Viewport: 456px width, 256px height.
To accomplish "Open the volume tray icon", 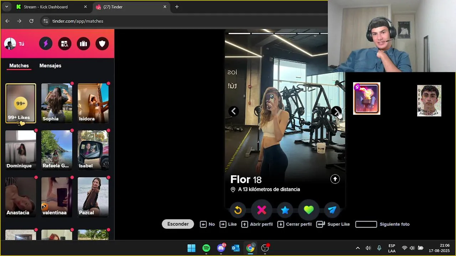I will [368, 248].
